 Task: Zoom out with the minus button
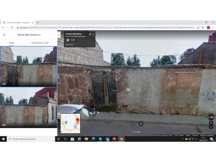(211, 127)
